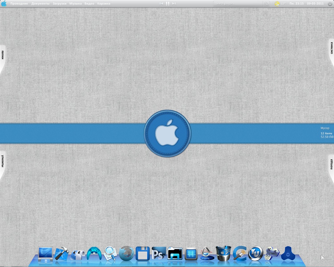
Task: Click the 09-05-2011 date
Action: pos(315,4)
